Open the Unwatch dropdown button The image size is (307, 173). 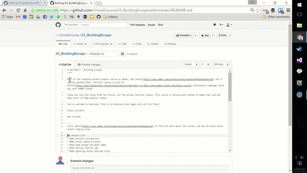click(184, 35)
